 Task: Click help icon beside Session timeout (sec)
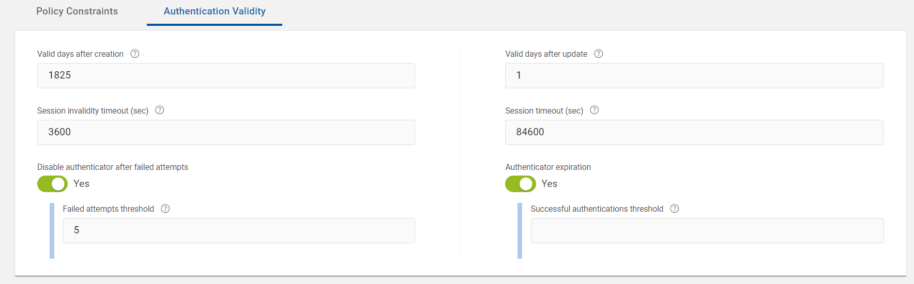click(x=595, y=110)
